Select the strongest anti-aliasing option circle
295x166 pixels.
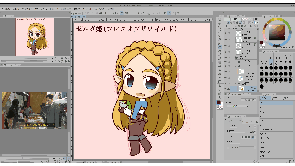253,137
